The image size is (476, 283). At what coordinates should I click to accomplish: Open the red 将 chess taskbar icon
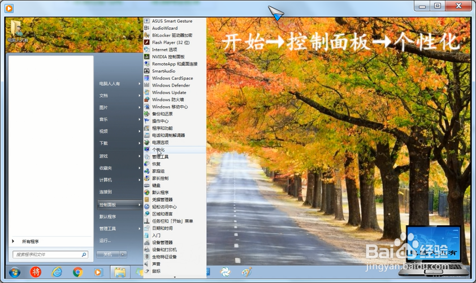pyautogui.click(x=36, y=272)
